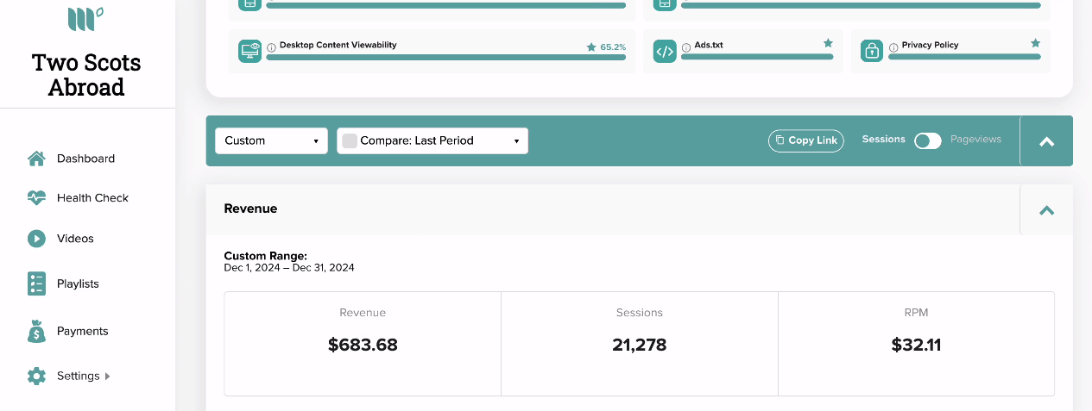Click the Dashboard home icon

(36, 159)
